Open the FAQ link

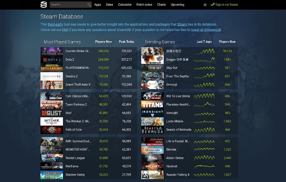(65, 30)
